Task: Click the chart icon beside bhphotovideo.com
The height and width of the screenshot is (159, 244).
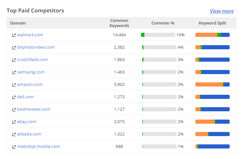Action: pyautogui.click(x=14, y=47)
